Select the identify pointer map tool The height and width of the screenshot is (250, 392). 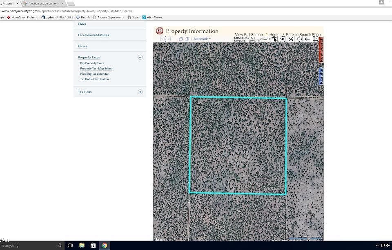coord(274,39)
